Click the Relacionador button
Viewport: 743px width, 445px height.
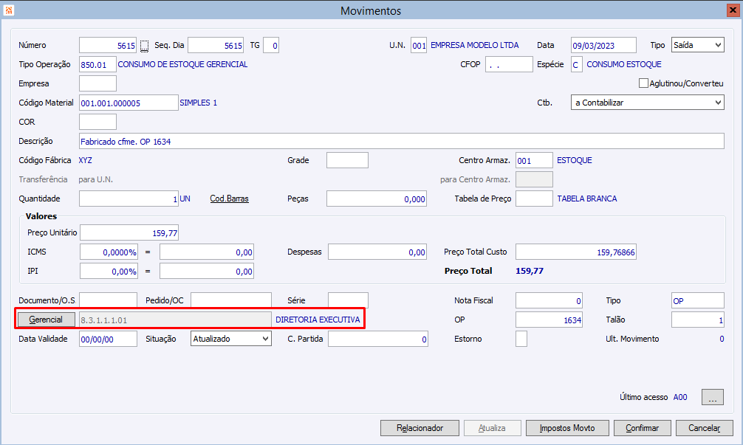tap(420, 428)
